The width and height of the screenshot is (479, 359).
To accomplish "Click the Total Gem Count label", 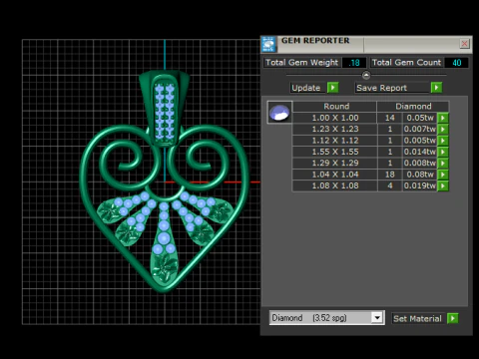I will (406, 63).
